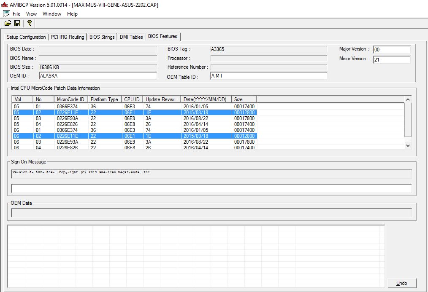Select Vol 06 row with MicroCode 0226E93A
428x292 pixels.
[135, 142]
